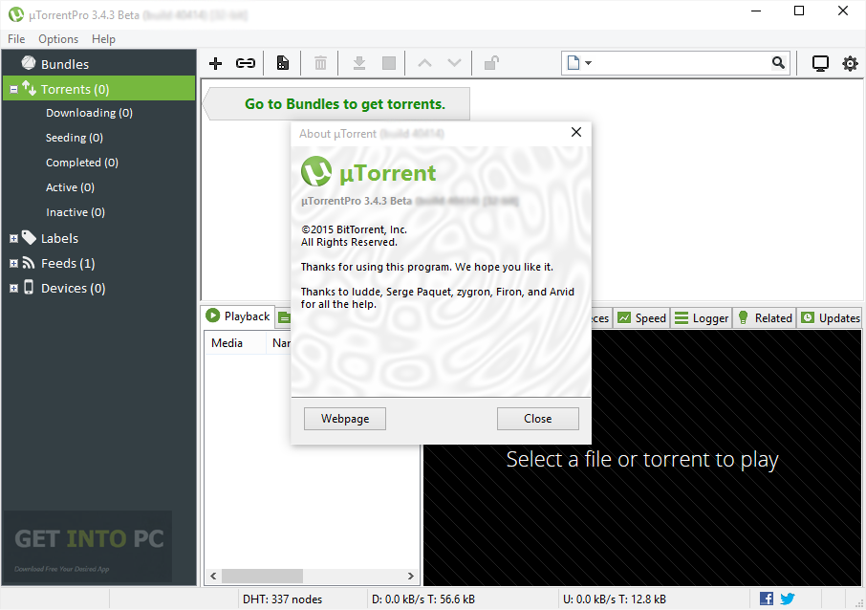
Task: Click the download speed status entry
Action: coord(423,599)
